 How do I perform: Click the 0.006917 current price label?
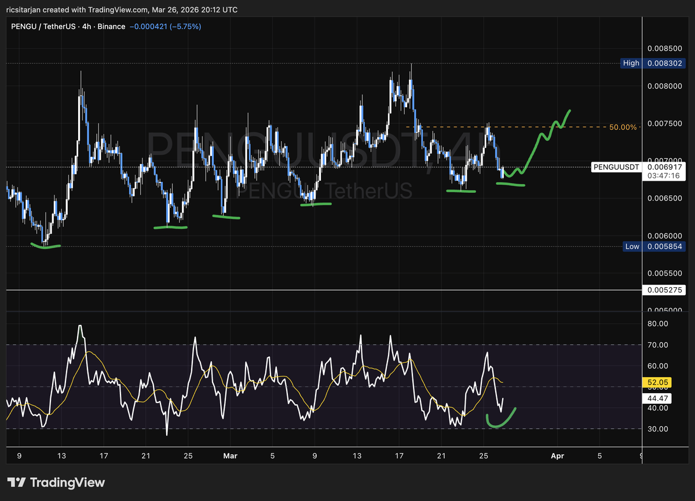click(665, 167)
